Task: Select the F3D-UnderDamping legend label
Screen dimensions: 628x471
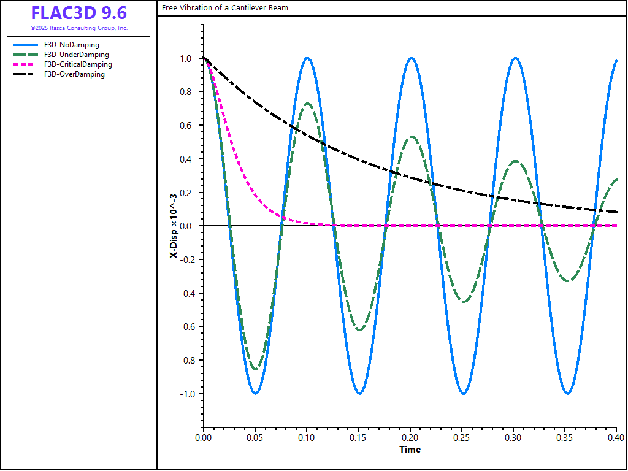Action: (76, 55)
